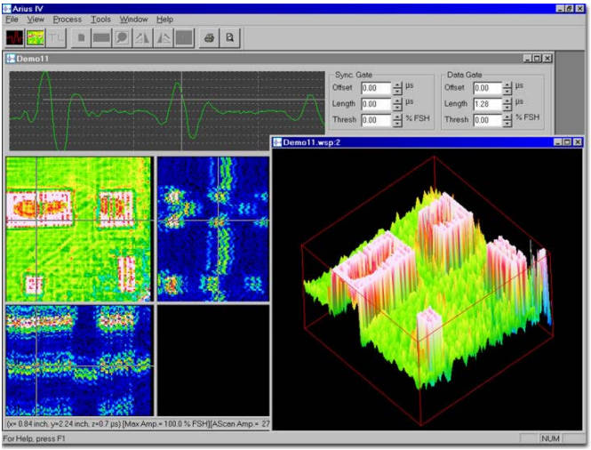Minimize the Demo11 child window
The height and width of the screenshot is (450, 591).
point(528,59)
